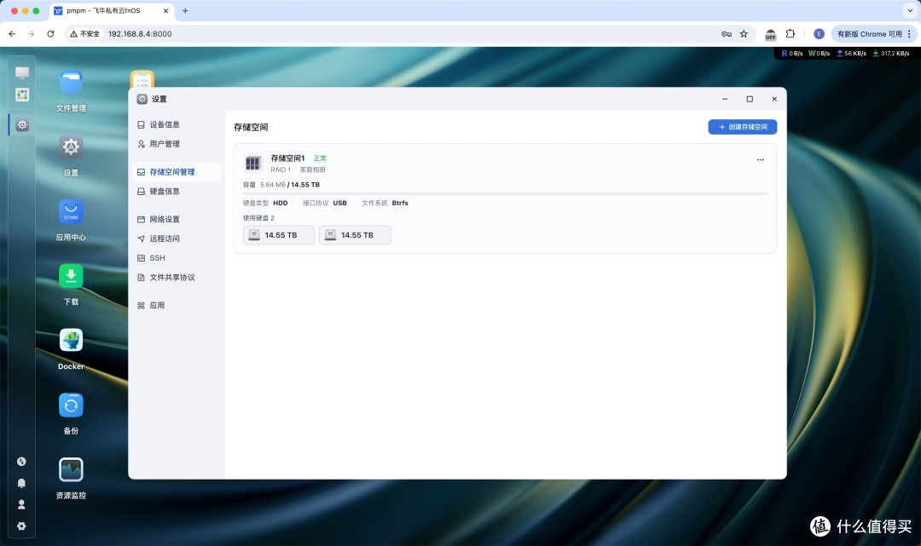Click the round icon above the bell

(x=21, y=462)
